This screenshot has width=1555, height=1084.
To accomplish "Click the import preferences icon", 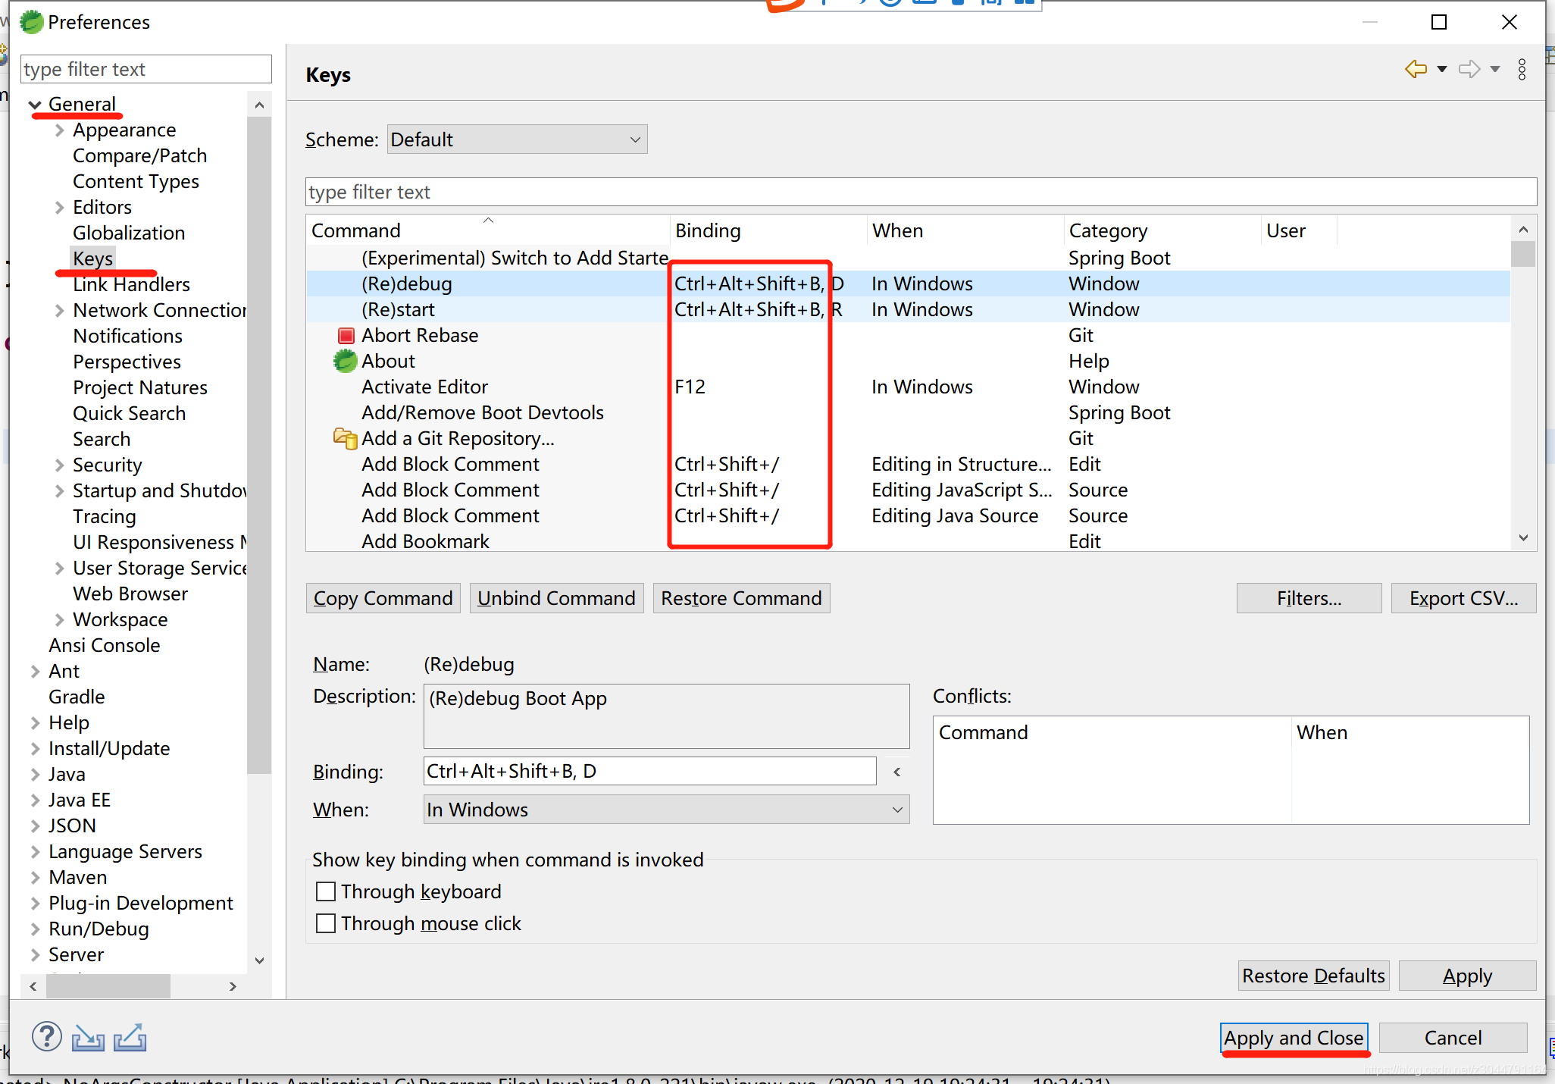I will pyautogui.click(x=88, y=1038).
